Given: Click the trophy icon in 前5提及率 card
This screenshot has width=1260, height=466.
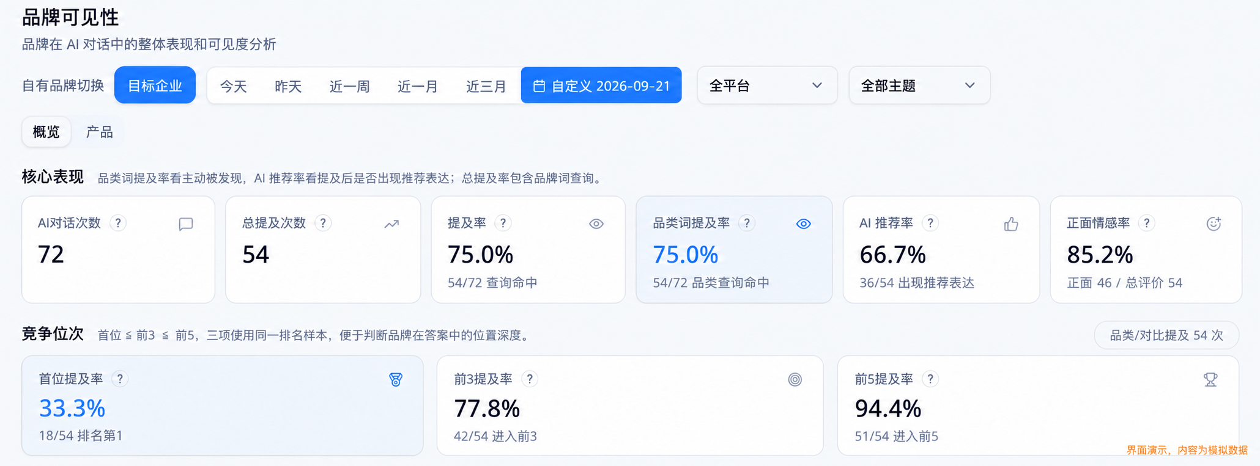Looking at the screenshot, I should coord(1210,379).
